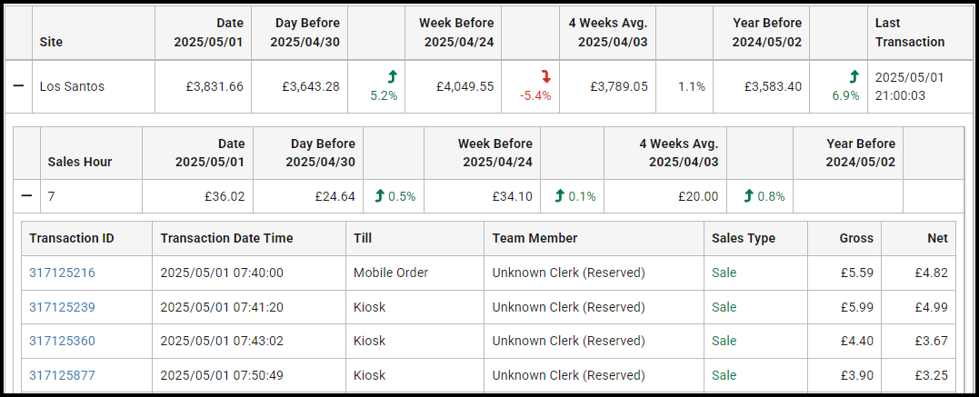The height and width of the screenshot is (397, 979).
Task: Click the Sales Hour column header
Action: 80,163
